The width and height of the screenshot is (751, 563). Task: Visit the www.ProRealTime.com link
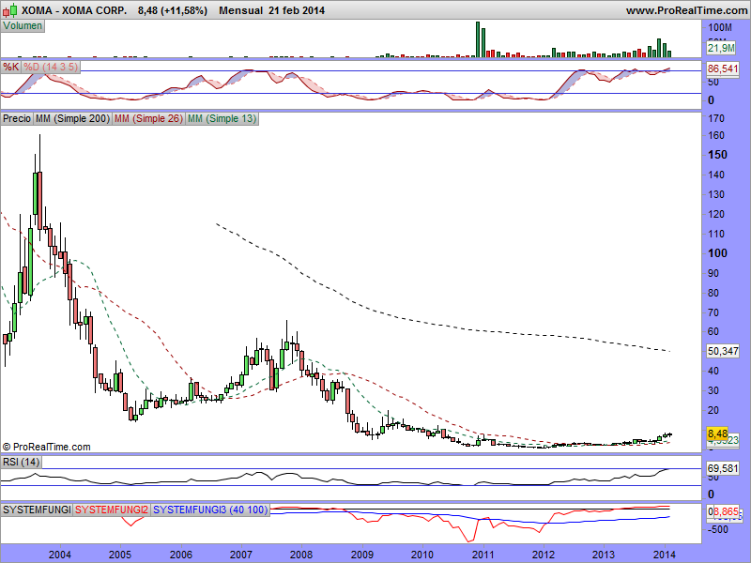(687, 10)
